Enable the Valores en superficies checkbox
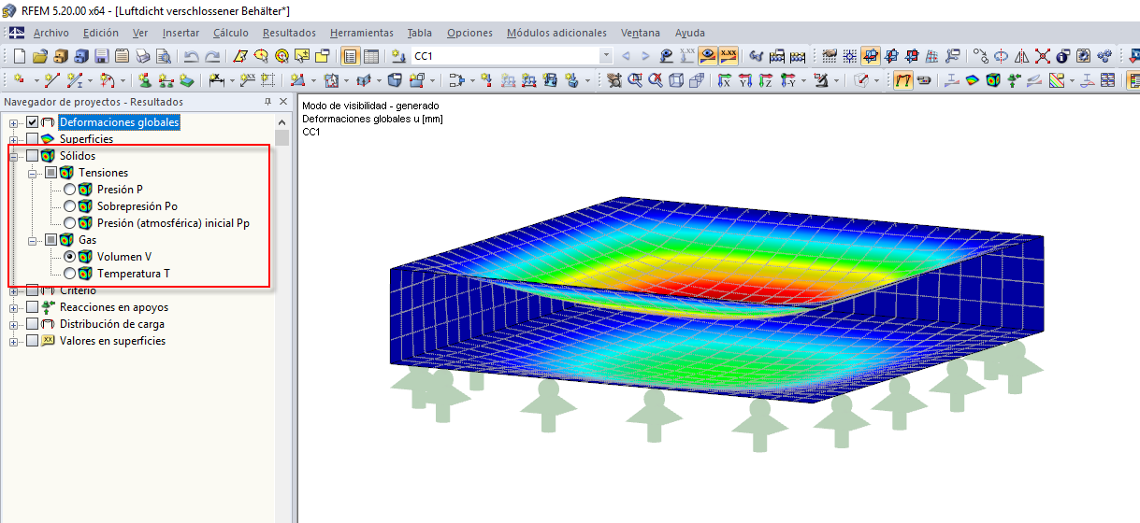Viewport: 1140px width, 523px height. (33, 341)
